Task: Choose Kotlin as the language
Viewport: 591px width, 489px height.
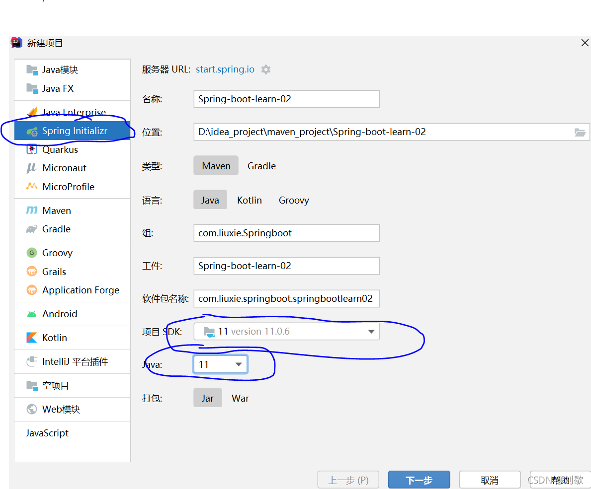Action: pos(250,200)
